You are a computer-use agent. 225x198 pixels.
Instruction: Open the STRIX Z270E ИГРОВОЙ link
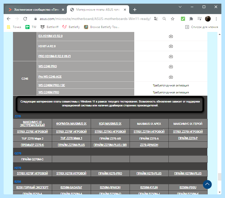pos(32,132)
